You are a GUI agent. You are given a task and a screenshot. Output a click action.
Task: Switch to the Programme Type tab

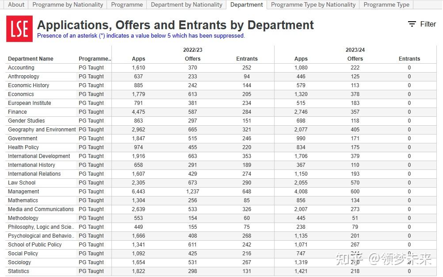[x=386, y=4]
